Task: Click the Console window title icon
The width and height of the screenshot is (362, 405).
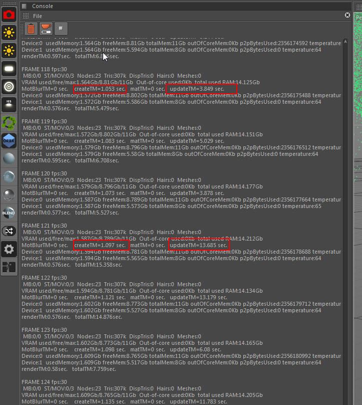Action: coord(24,6)
